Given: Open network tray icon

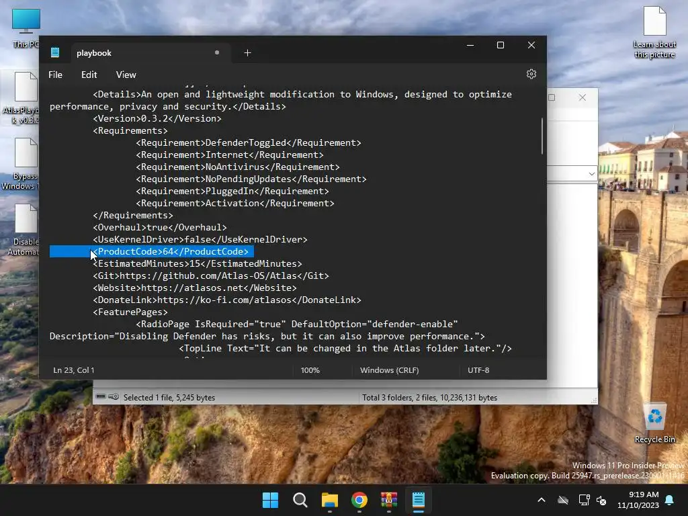Looking at the screenshot, I should (584, 500).
